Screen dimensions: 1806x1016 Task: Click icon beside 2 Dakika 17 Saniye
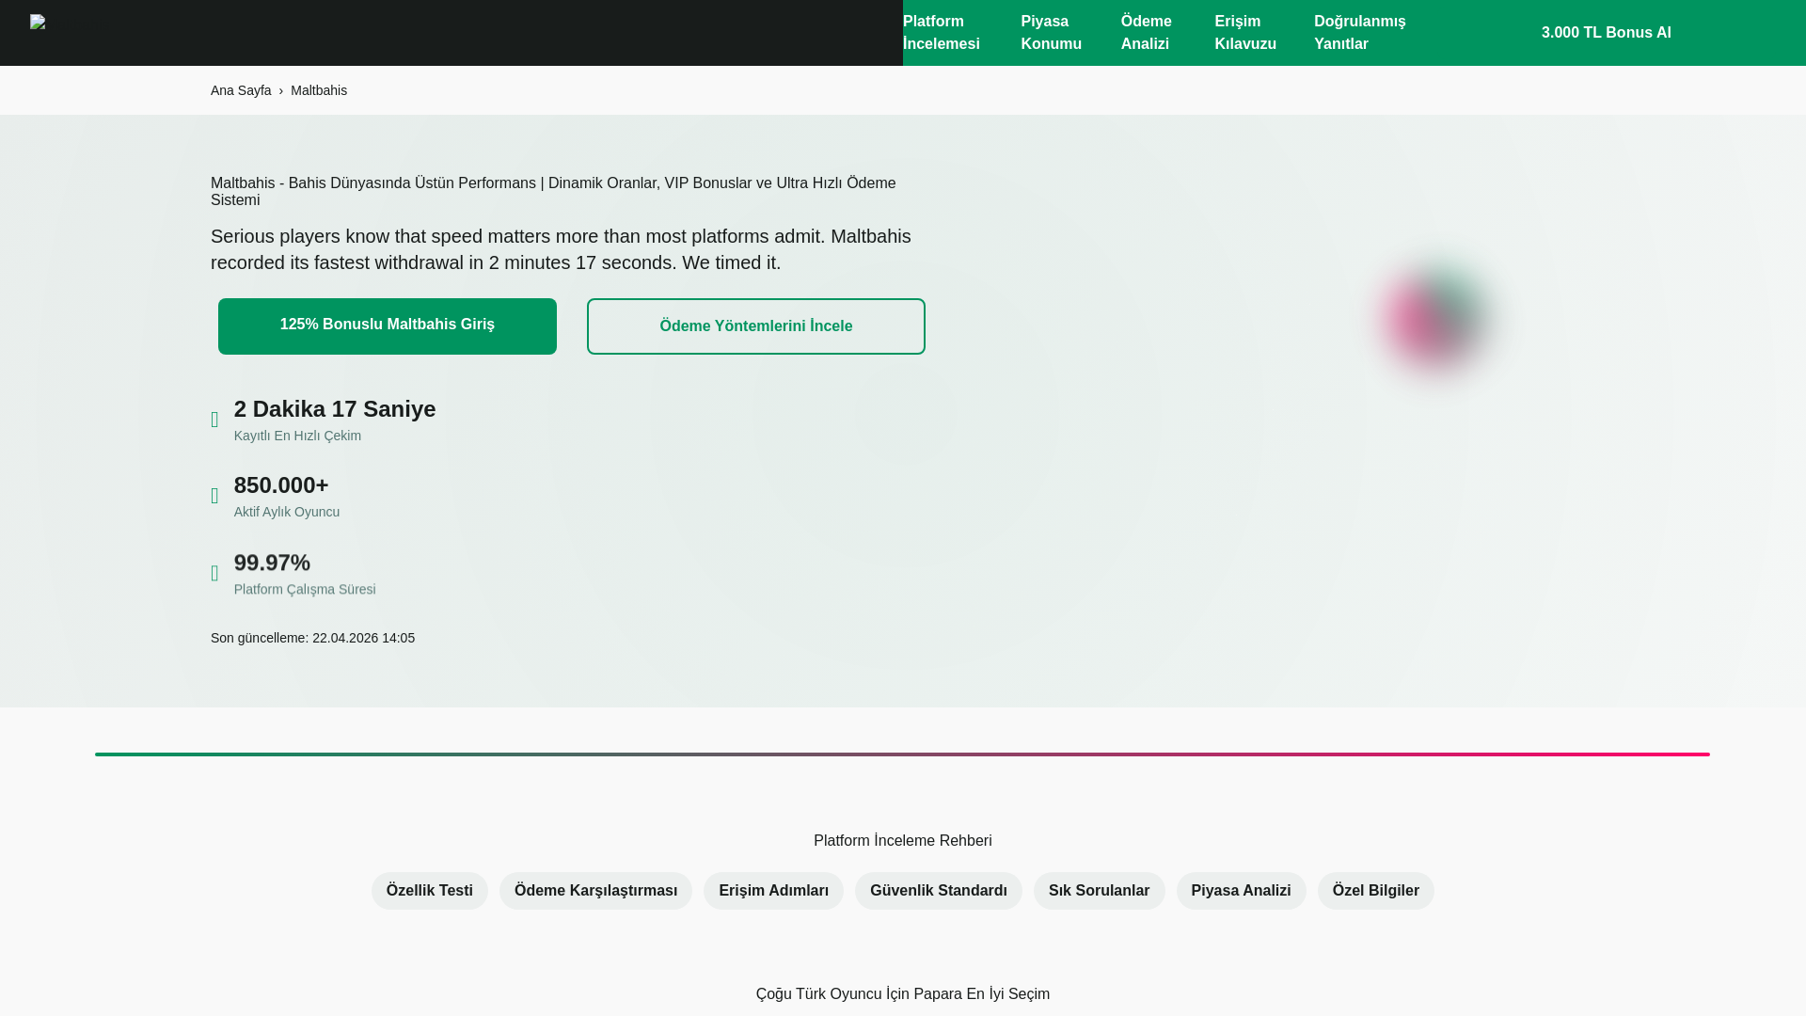214,420
